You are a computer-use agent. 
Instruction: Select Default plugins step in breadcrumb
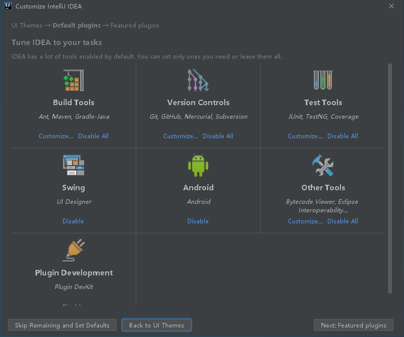77,25
